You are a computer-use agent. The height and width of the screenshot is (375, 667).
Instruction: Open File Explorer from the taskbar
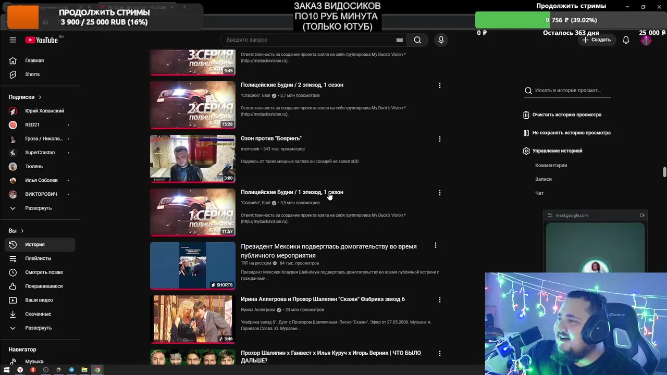pyautogui.click(x=84, y=370)
